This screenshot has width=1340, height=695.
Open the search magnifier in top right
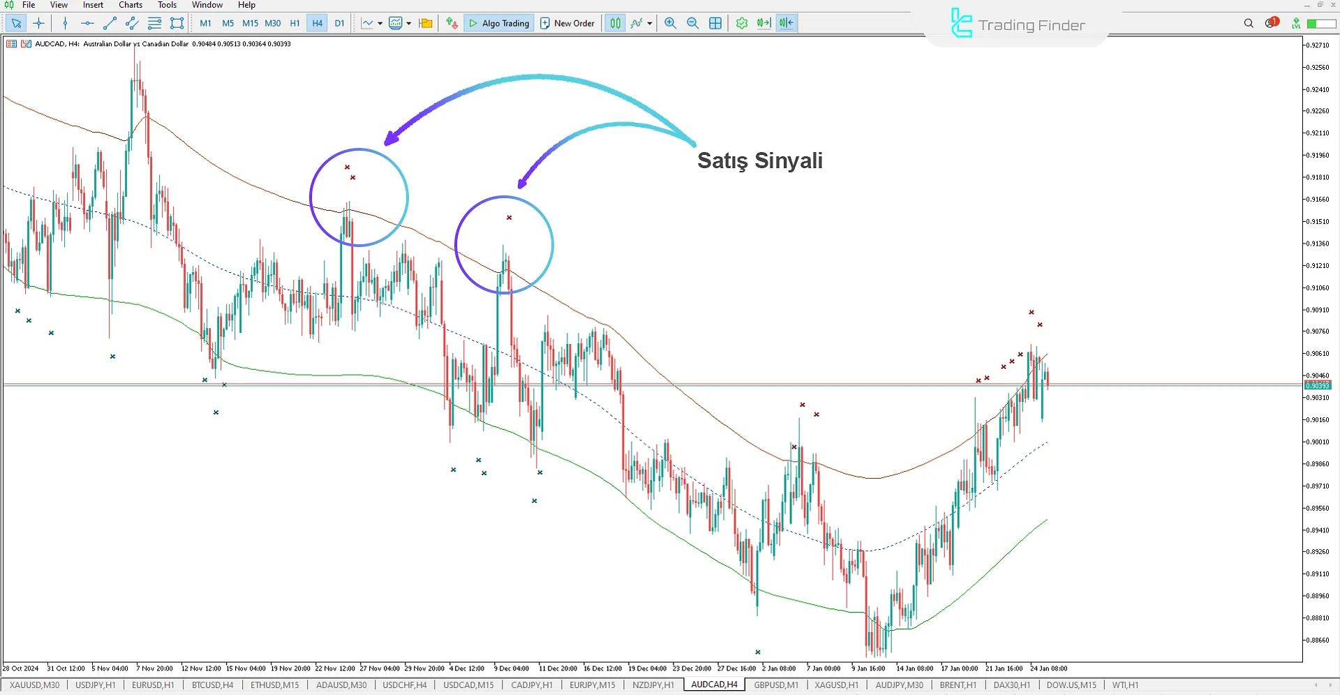[1249, 23]
